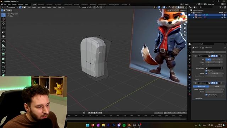Screen dimensions: 227x128
Task: Switch to face select mode
Action: (x=25, y=7)
